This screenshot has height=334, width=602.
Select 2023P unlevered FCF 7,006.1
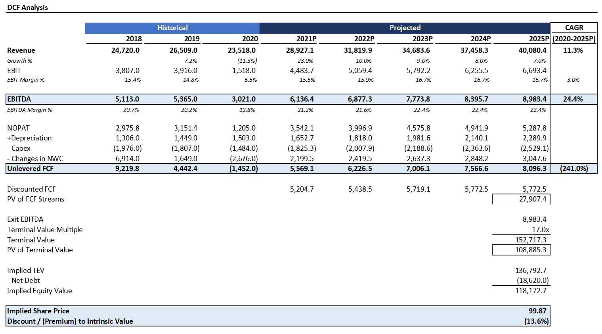click(x=418, y=169)
